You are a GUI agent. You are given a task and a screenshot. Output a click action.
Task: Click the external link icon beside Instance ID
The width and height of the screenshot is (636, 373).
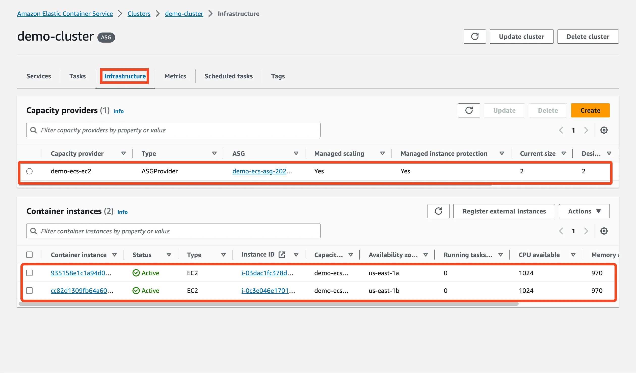click(x=282, y=255)
